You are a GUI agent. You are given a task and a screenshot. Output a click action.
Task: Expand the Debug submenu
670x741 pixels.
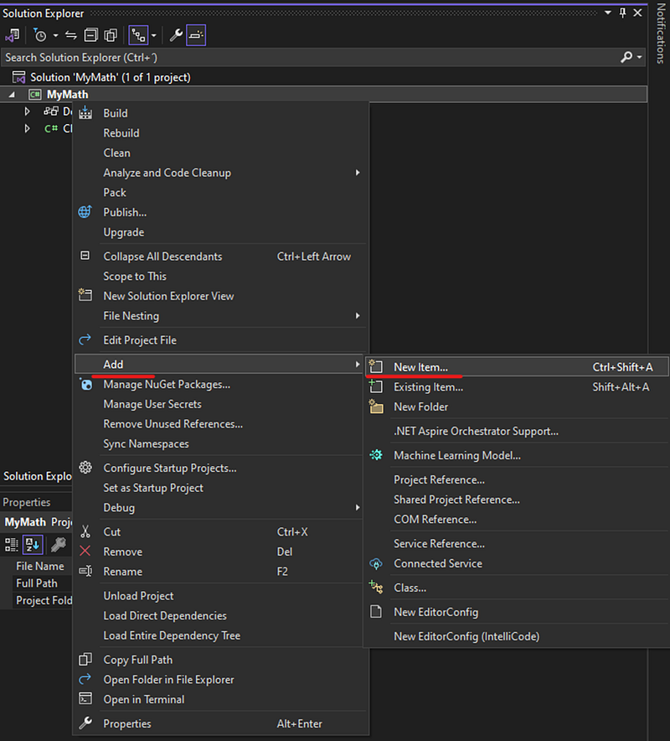pyautogui.click(x=220, y=508)
